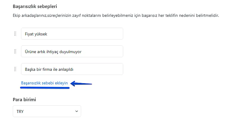Click "Başarısızlık sebebi ekleyin" link
This screenshot has height=128, width=236.
coord(45,83)
